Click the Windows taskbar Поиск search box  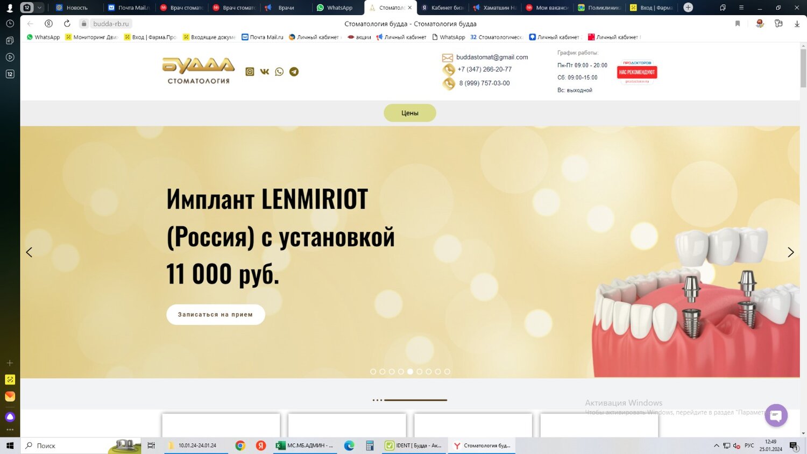[x=81, y=445]
